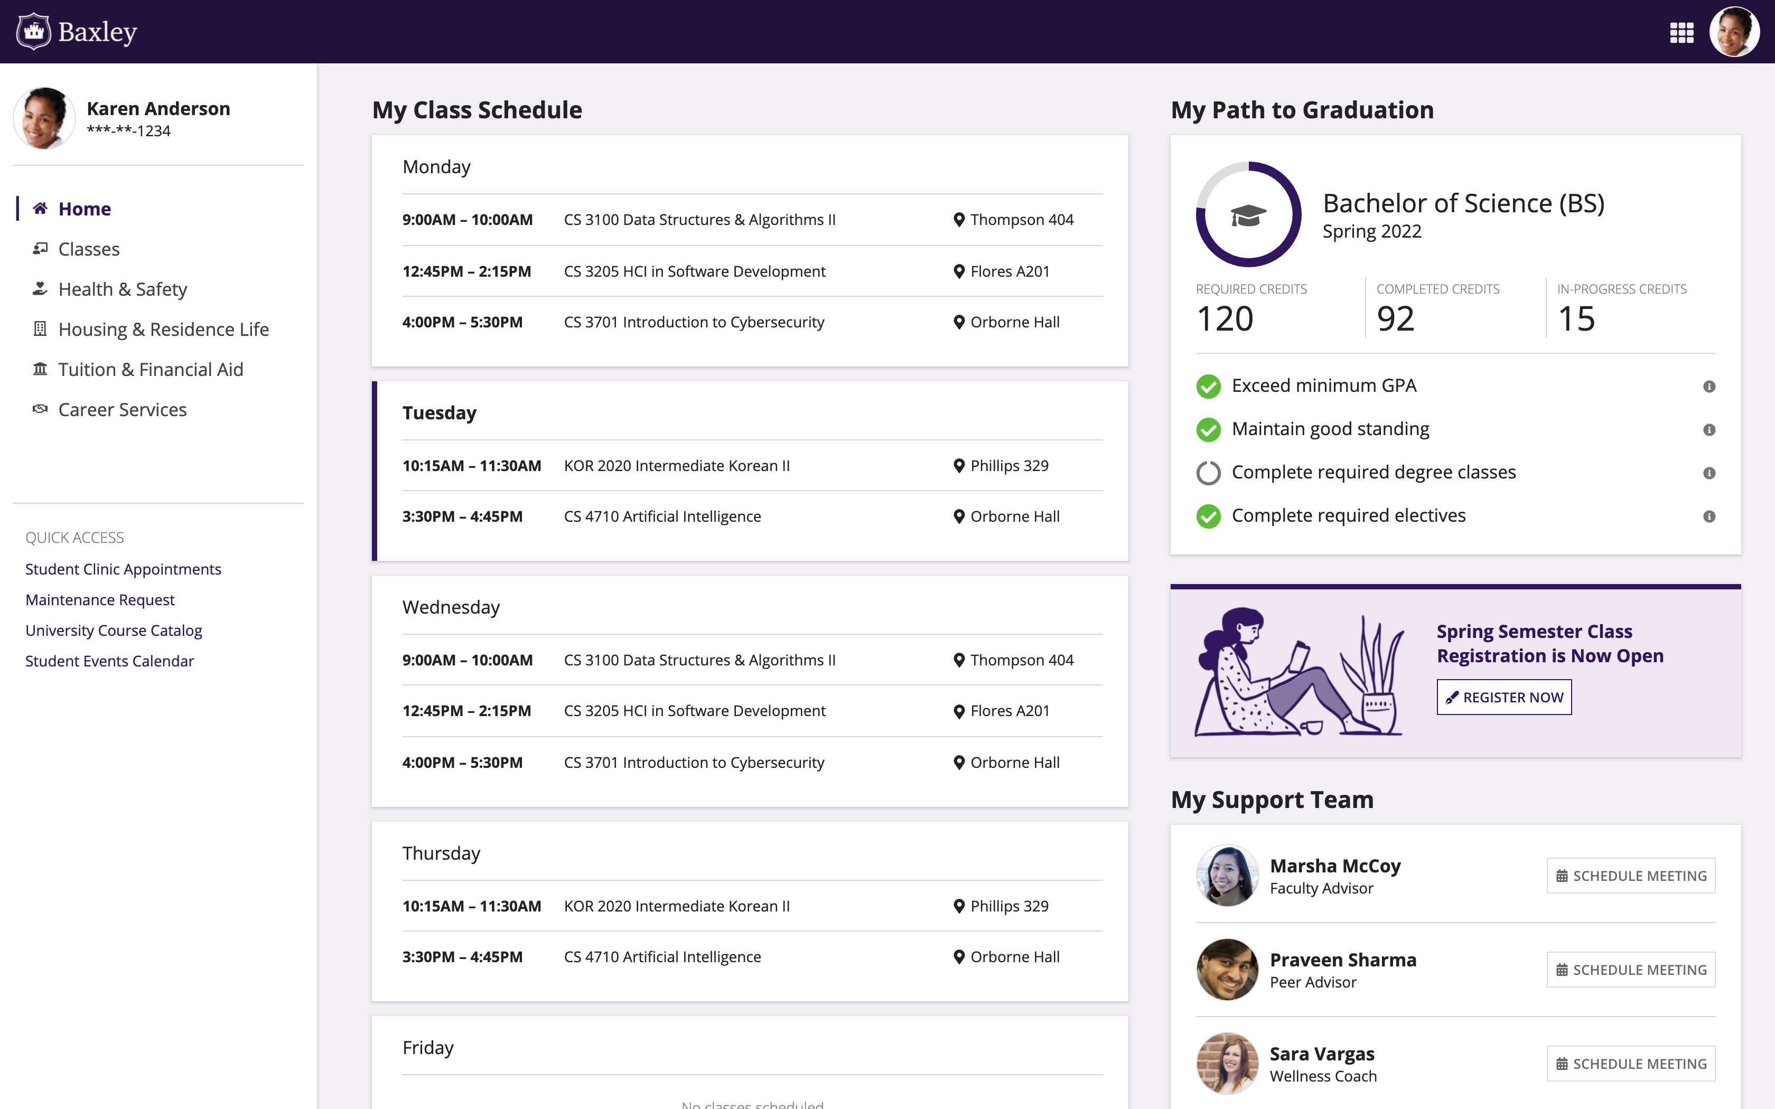The width and height of the screenshot is (1775, 1109).
Task: Open Student Clinic Appointments link
Action: (x=123, y=569)
